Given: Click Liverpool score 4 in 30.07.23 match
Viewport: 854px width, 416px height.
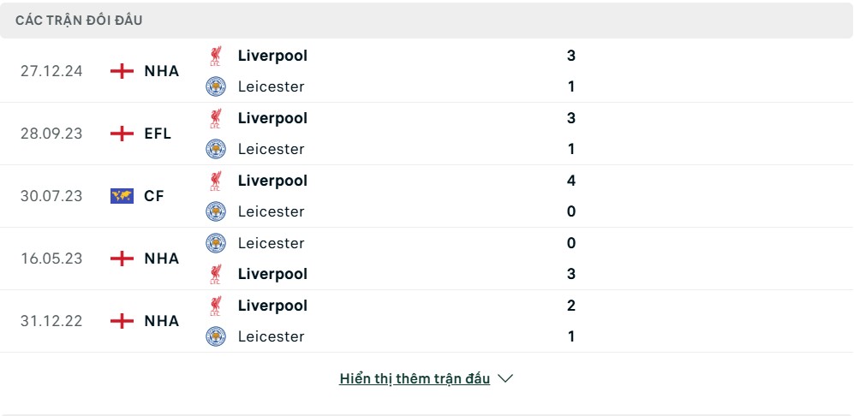Looking at the screenshot, I should [x=570, y=181].
